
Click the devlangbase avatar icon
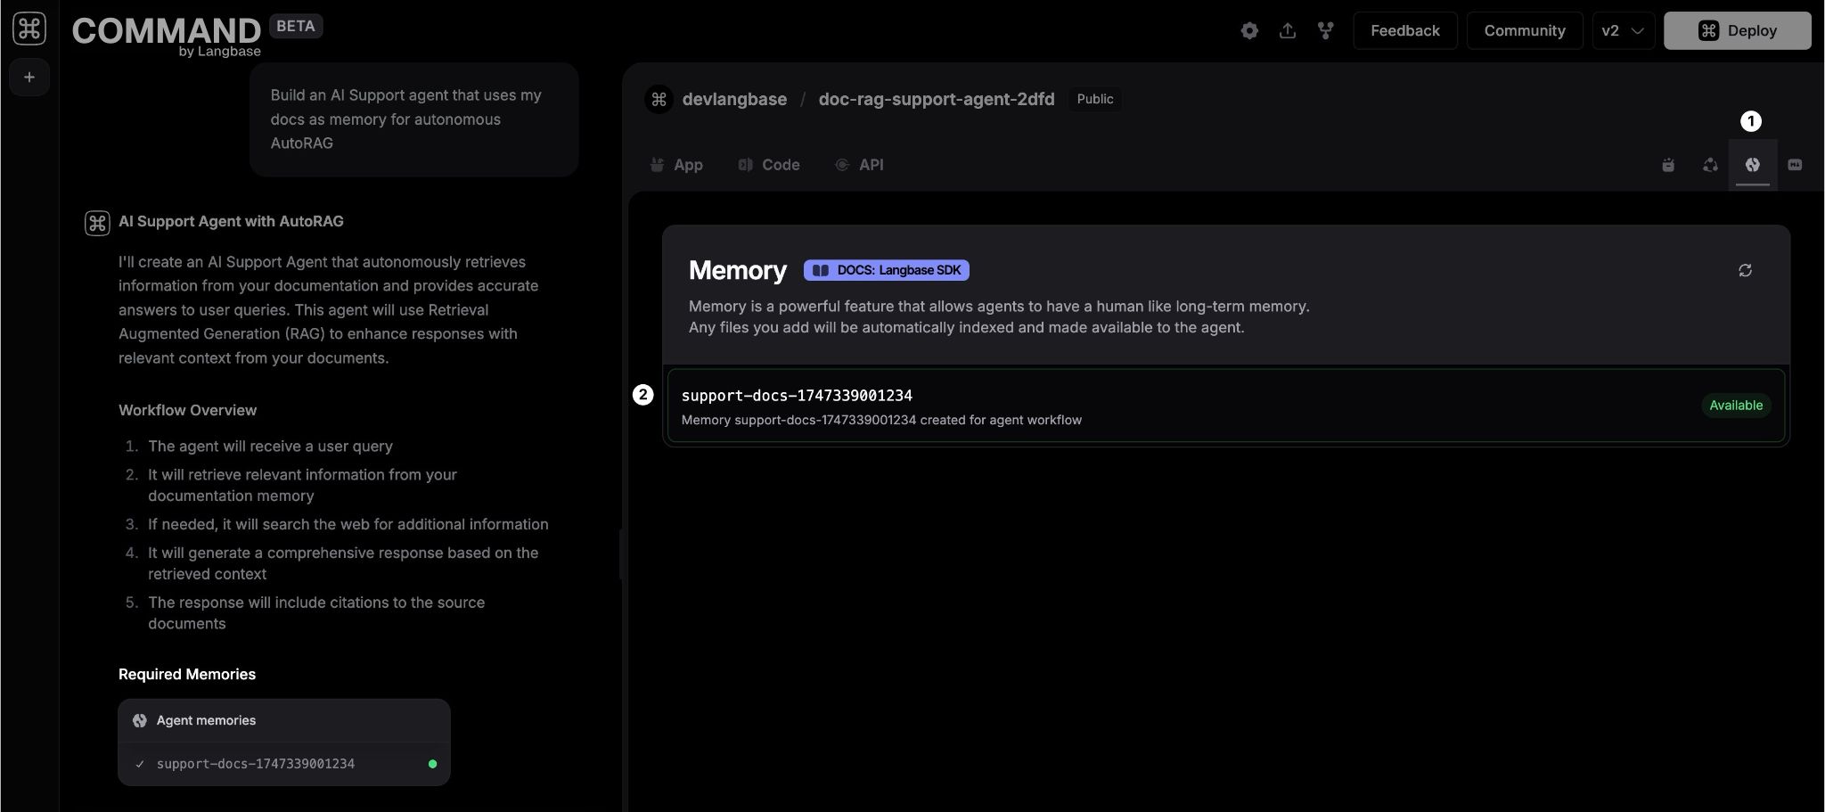coord(659,99)
